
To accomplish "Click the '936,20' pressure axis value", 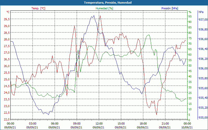I will (203, 59).
